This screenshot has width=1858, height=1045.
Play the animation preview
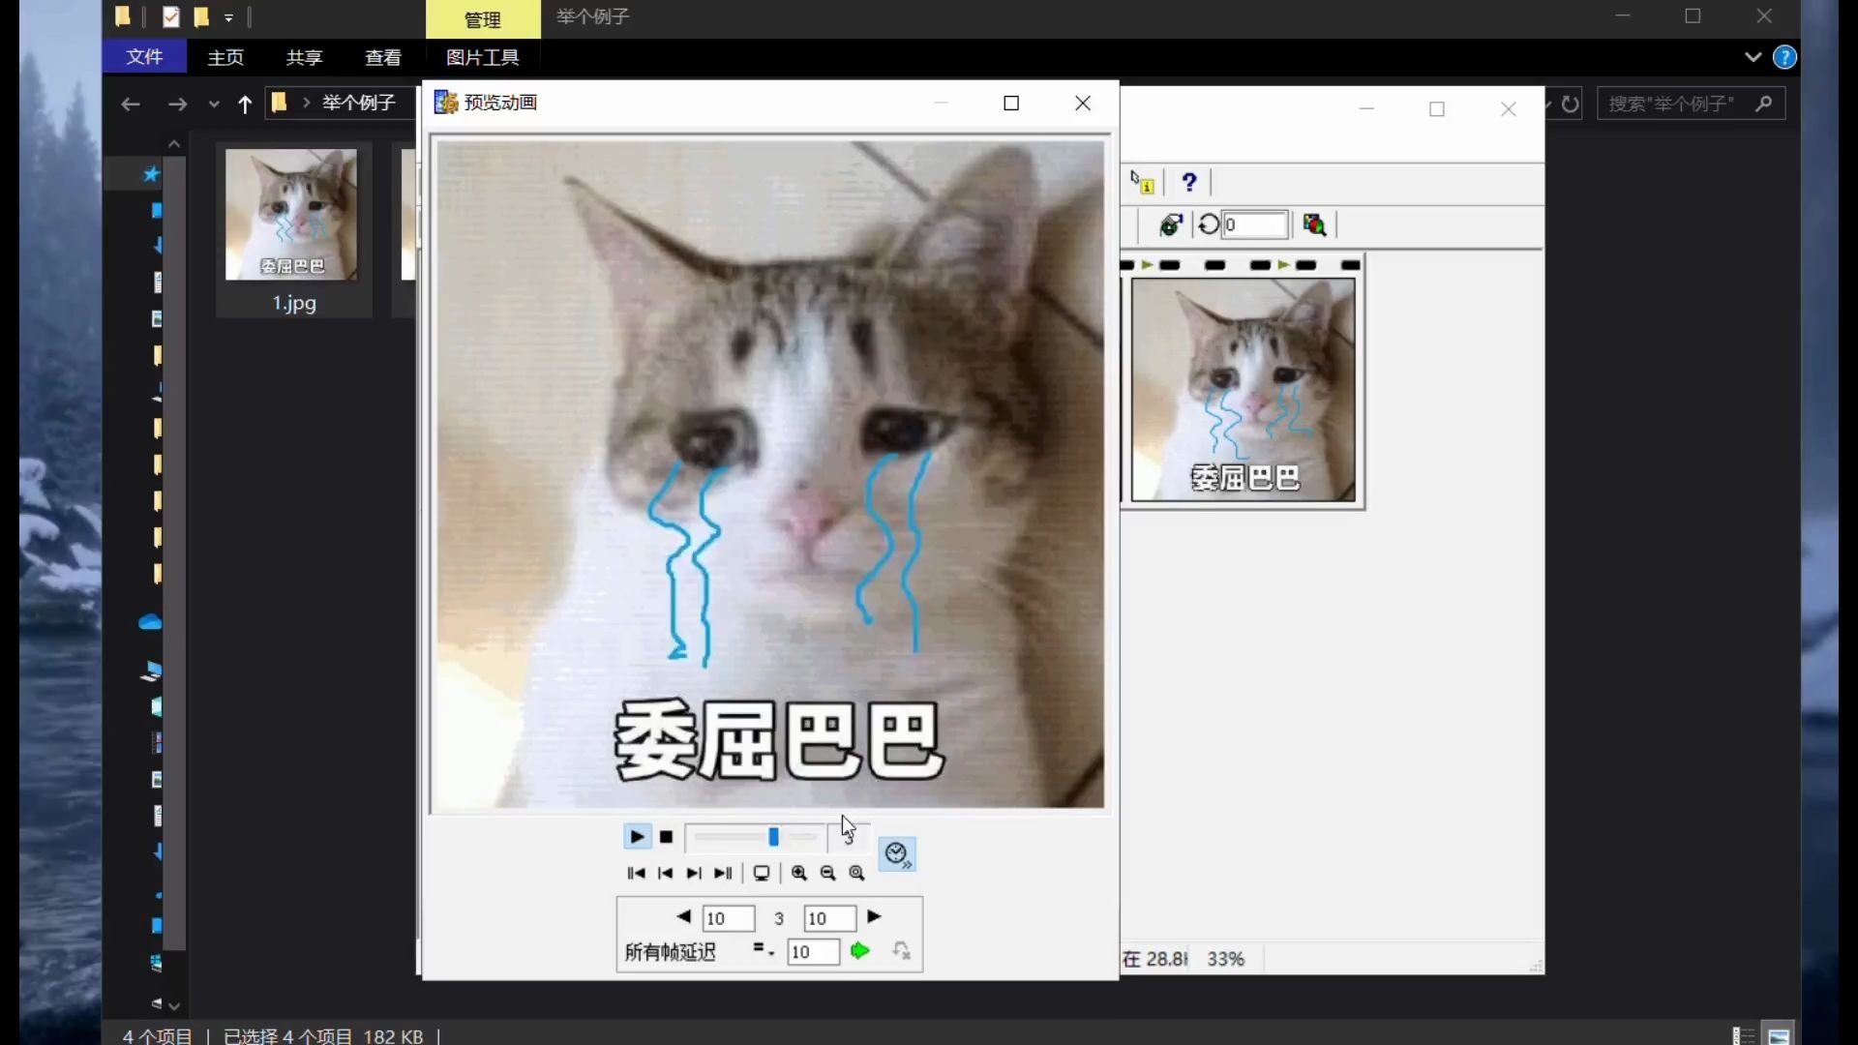(x=637, y=837)
